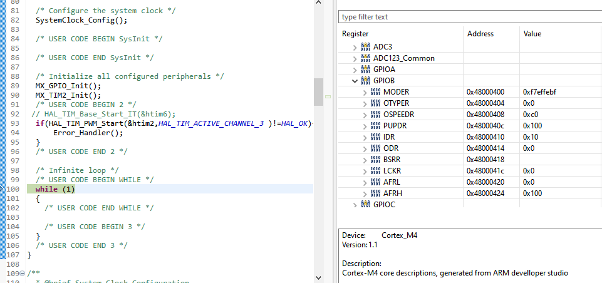Click the type filter text field
This screenshot has height=283, width=602.
[x=470, y=17]
